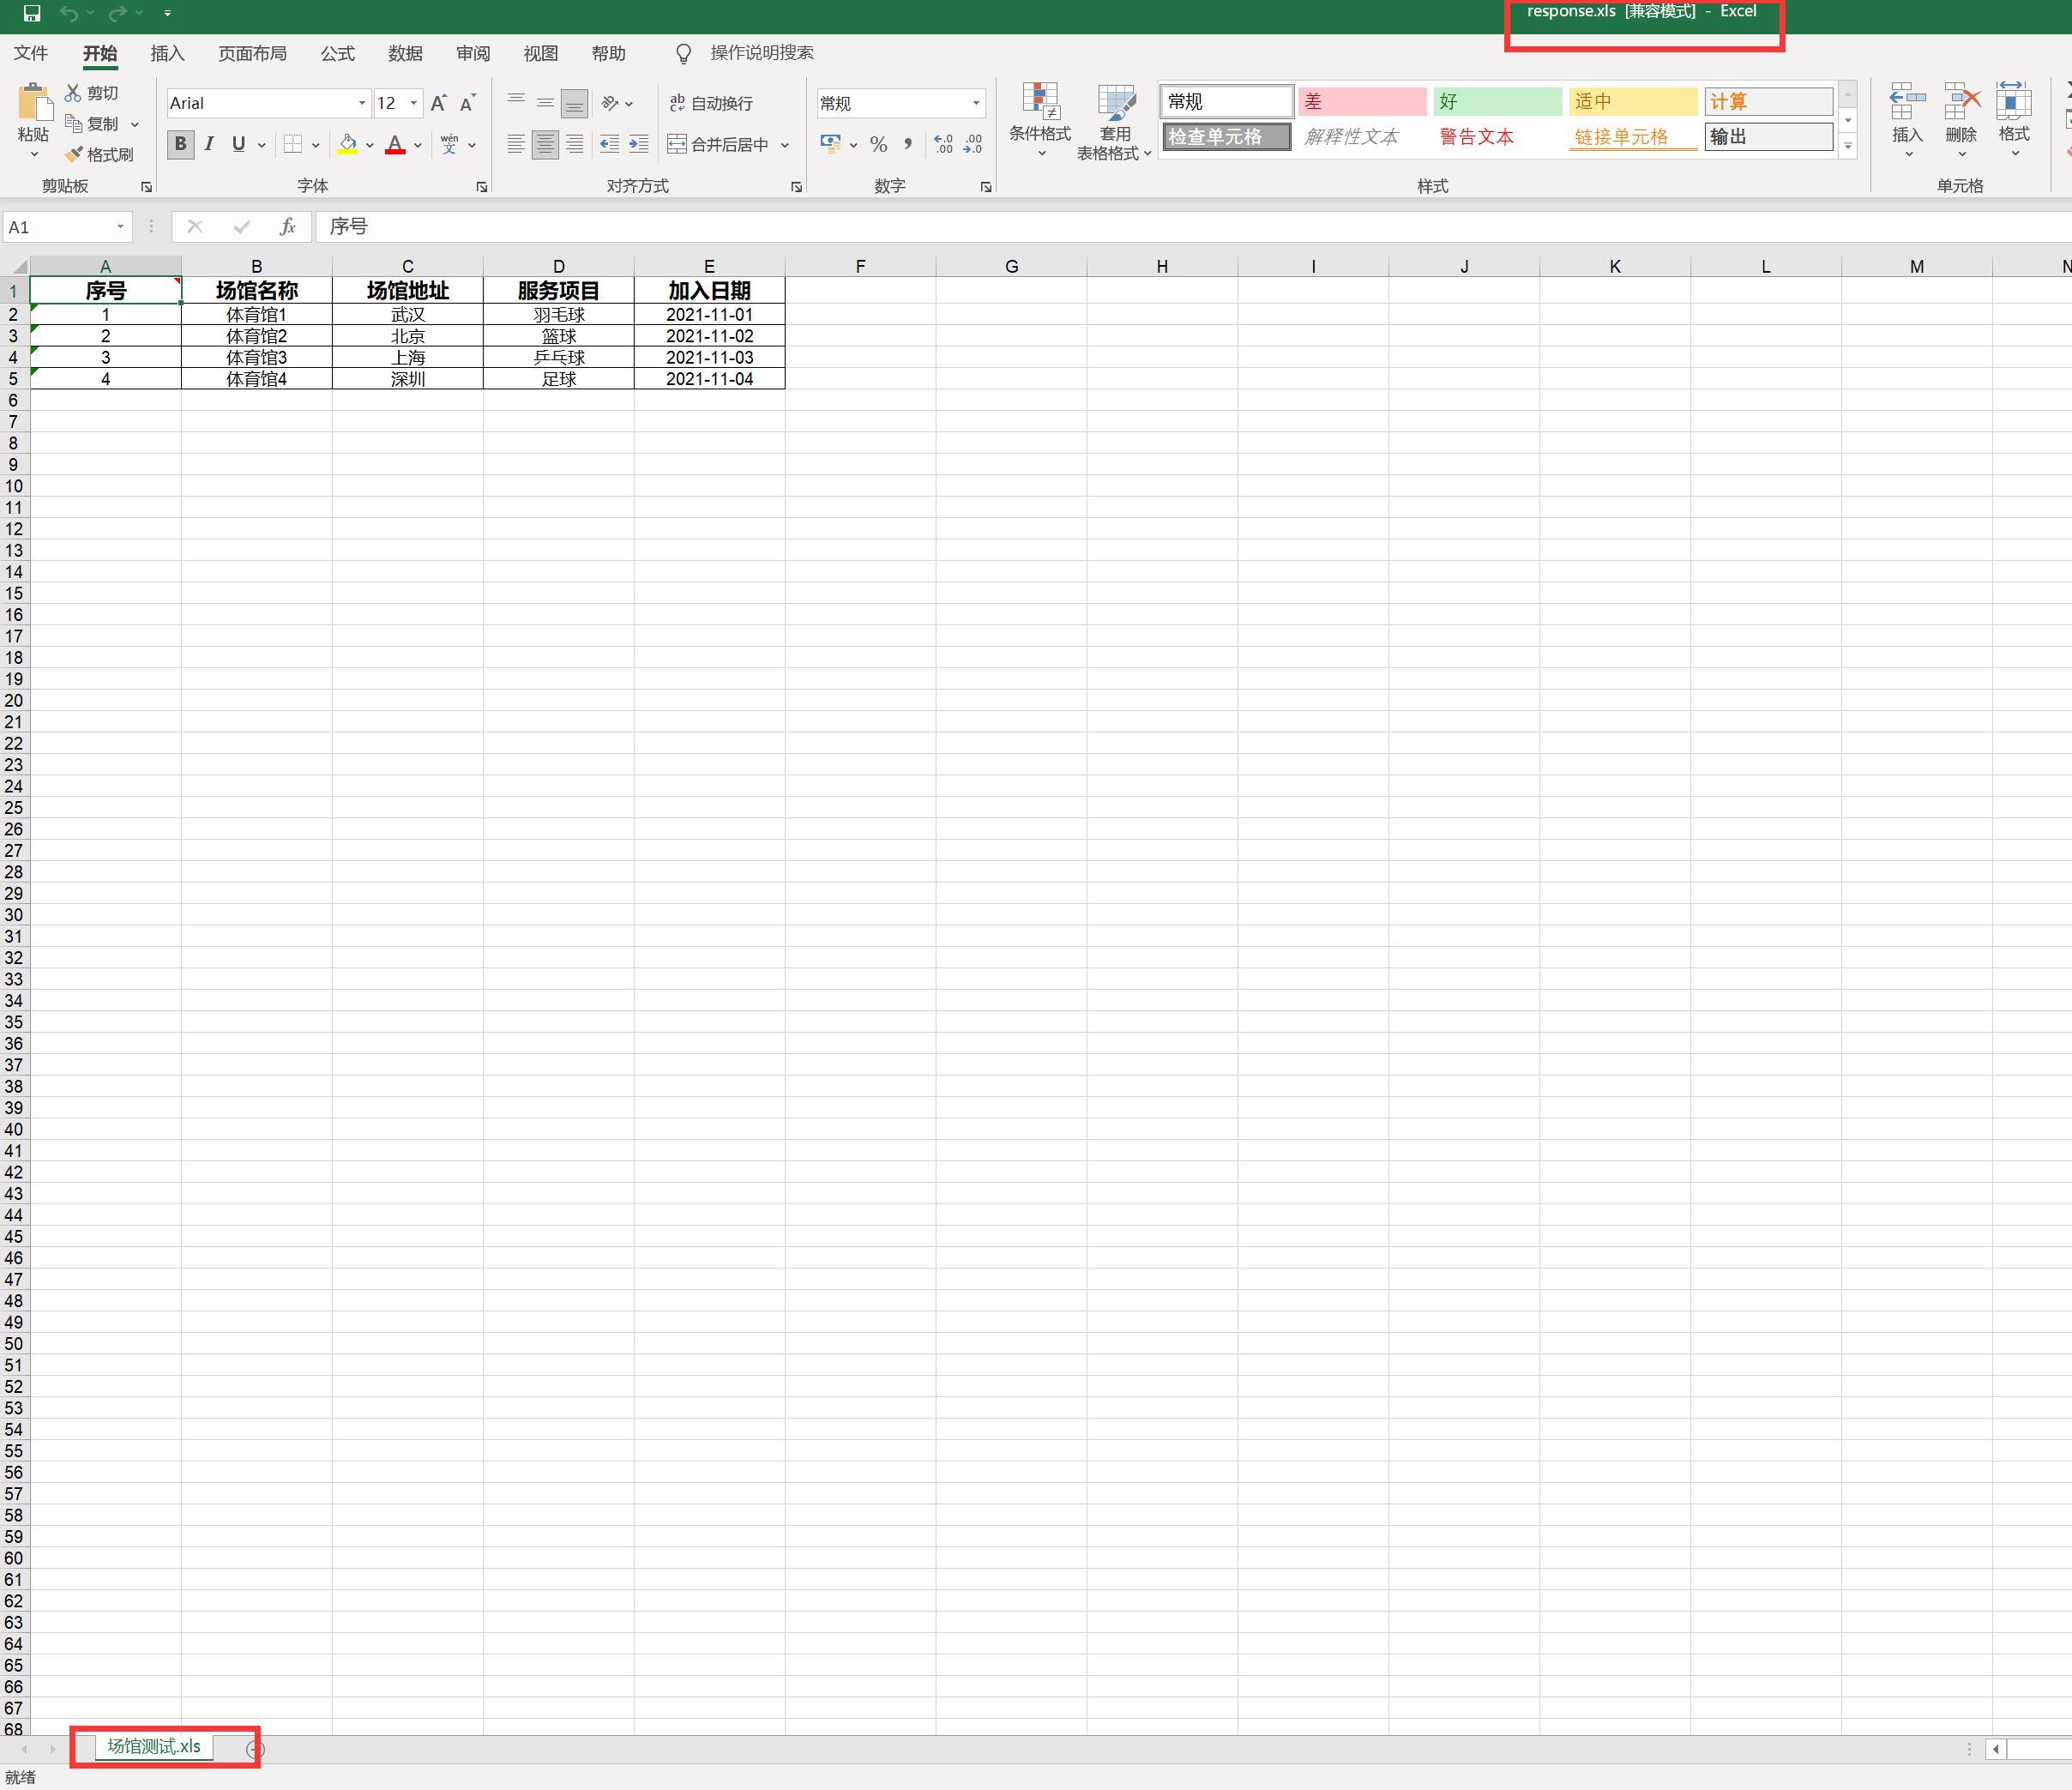Toggle Wrap Text (自动换行)
This screenshot has width=2072, height=1790.
coord(711,103)
